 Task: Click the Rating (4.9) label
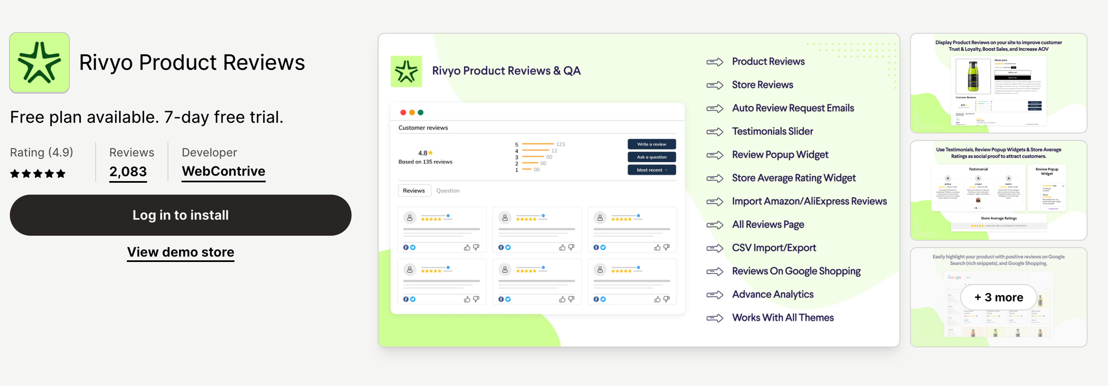[x=42, y=152]
